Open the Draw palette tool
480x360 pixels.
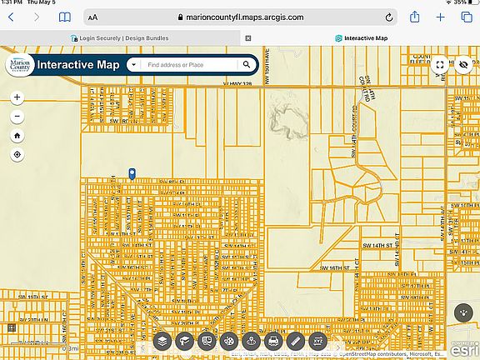[229, 341]
